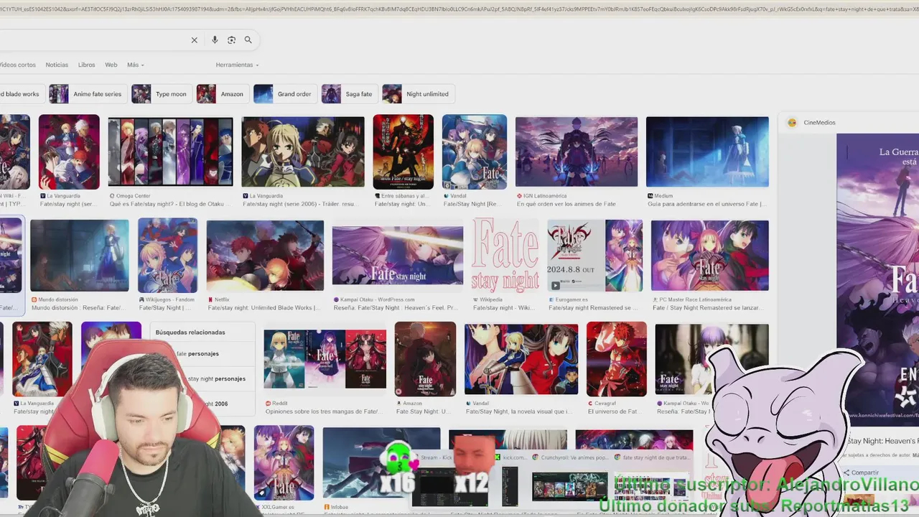Open the PC Master Race Latinoamérica thumbnail

click(709, 255)
